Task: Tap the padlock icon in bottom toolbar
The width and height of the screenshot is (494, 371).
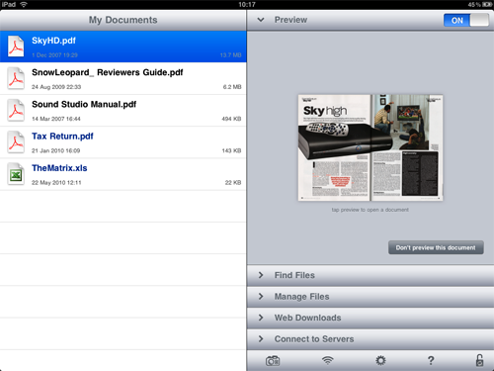Action: [479, 360]
